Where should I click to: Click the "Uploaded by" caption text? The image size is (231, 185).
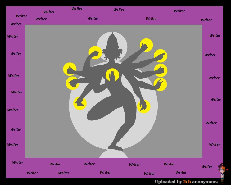coord(168,182)
